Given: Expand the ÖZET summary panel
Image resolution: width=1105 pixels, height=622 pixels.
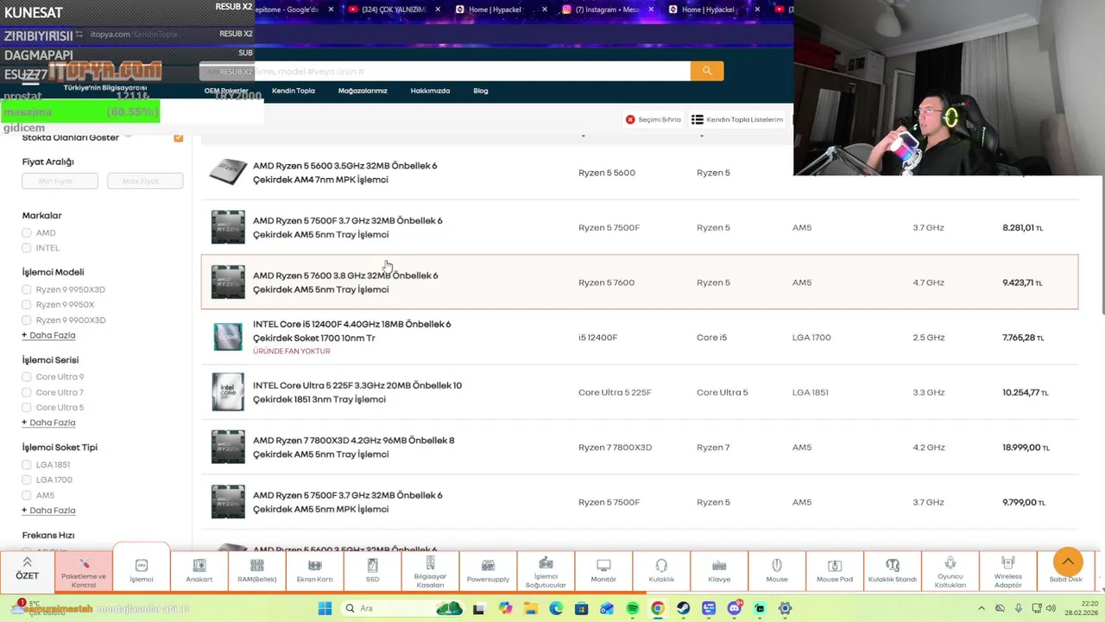Looking at the screenshot, I should [27, 570].
